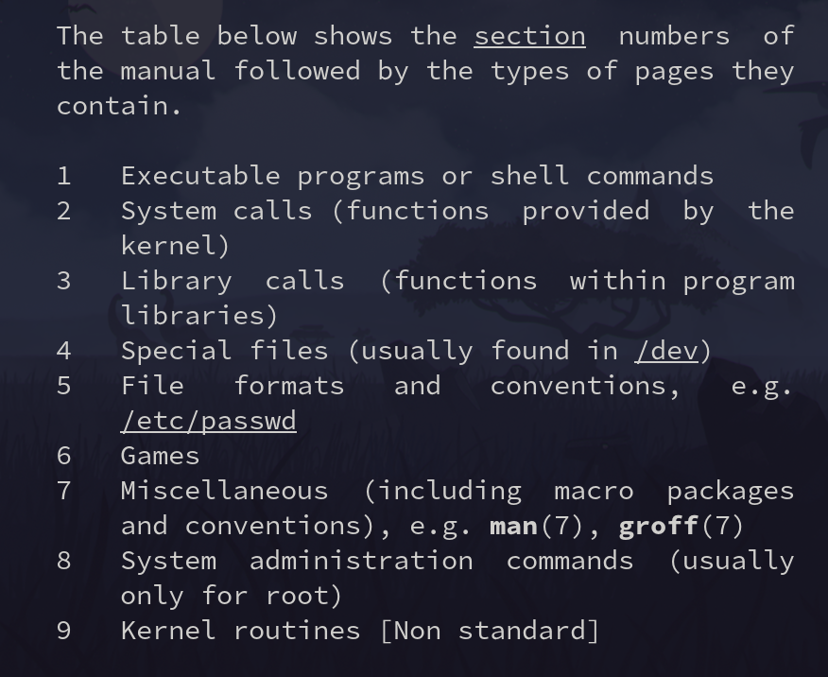The image size is (828, 677).
Task: Click section number 5 in the table
Action: tap(63, 386)
